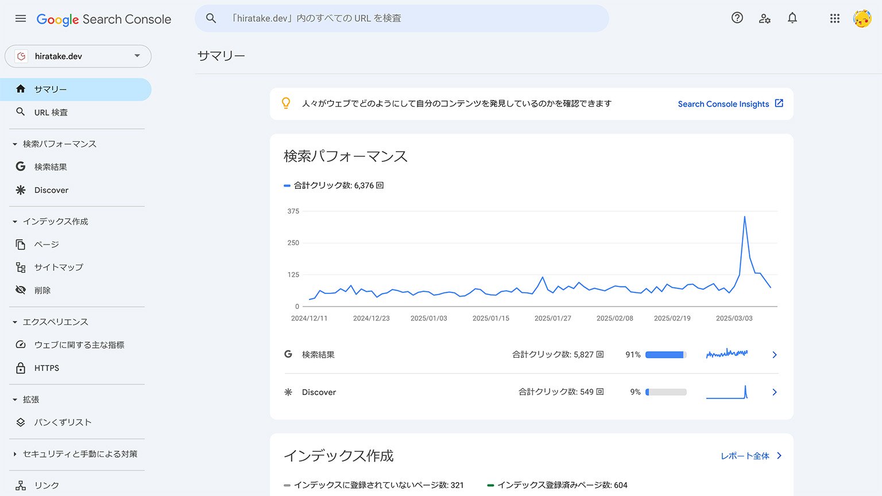Click the asterisk icon beside Discover in sidebar
882x496 pixels.
click(x=21, y=190)
